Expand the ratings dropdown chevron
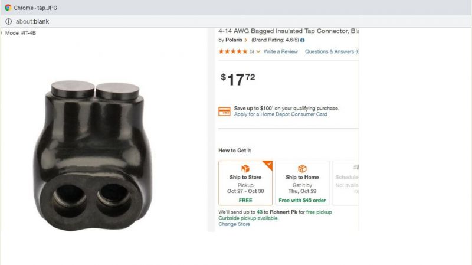Screen dimensions: 472x265 258,51
